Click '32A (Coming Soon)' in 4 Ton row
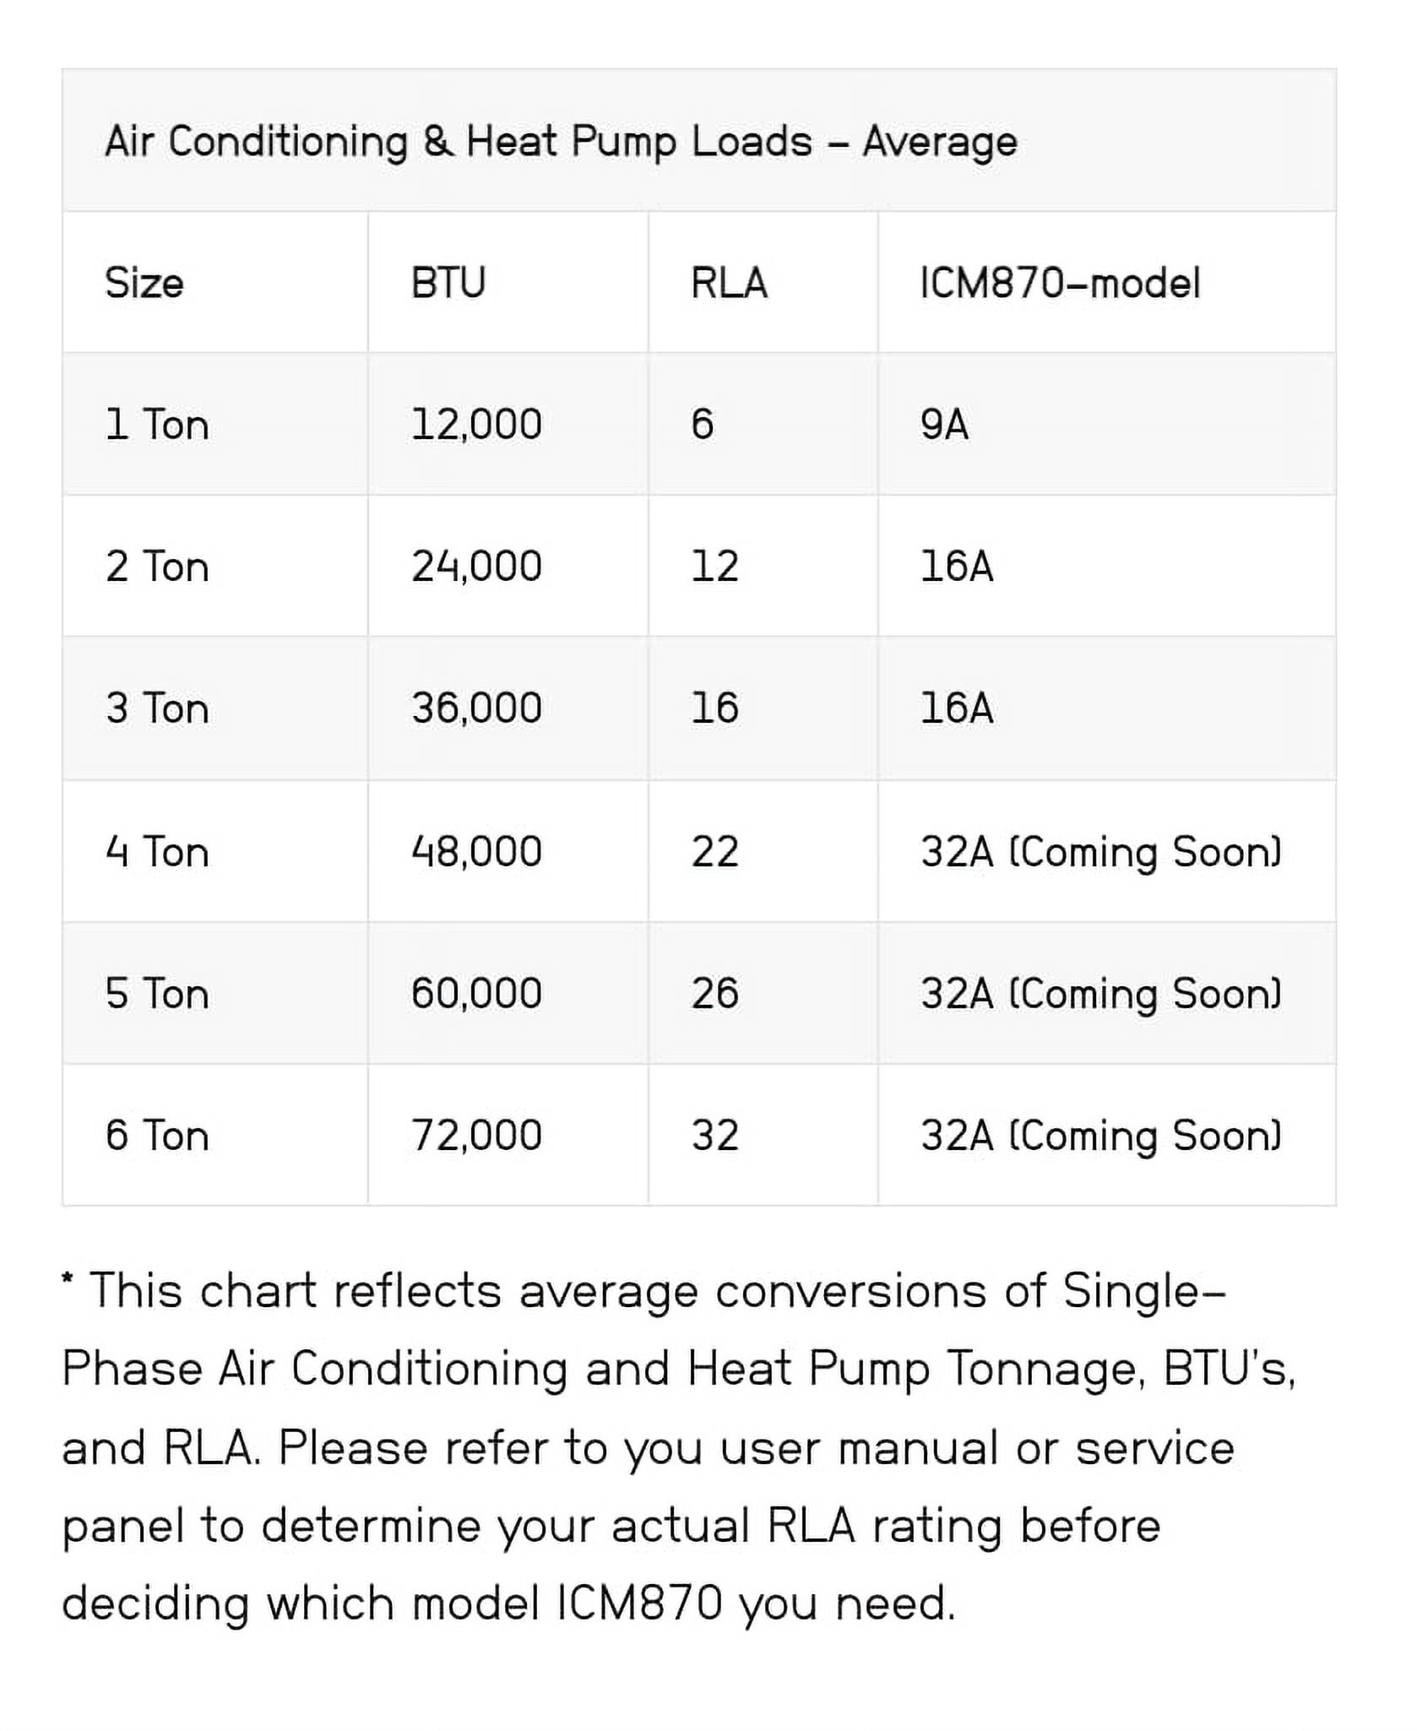1417x1731 pixels. pos(1101,851)
